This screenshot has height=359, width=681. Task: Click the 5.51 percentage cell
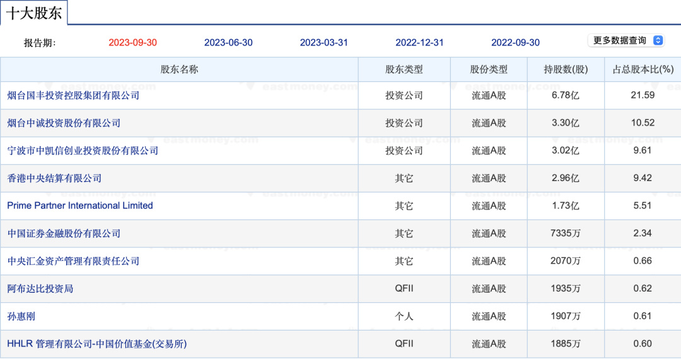[643, 206]
